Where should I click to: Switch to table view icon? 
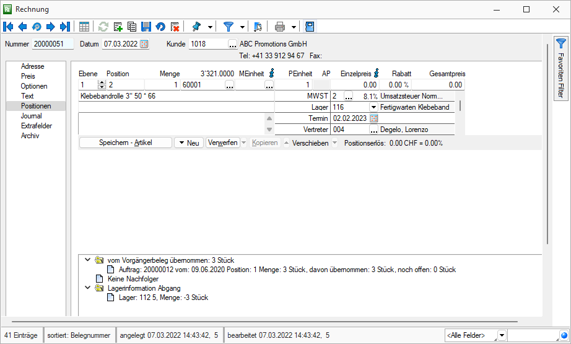click(x=84, y=27)
